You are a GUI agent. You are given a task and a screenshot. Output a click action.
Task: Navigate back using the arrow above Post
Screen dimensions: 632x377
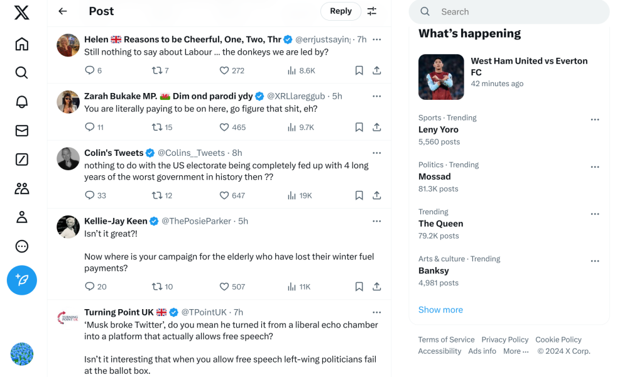pyautogui.click(x=62, y=11)
